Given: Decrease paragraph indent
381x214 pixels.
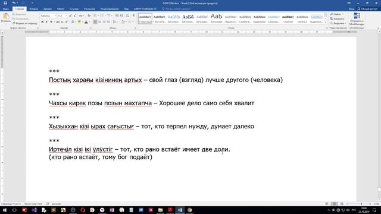Looking at the screenshot, I should (117, 16).
